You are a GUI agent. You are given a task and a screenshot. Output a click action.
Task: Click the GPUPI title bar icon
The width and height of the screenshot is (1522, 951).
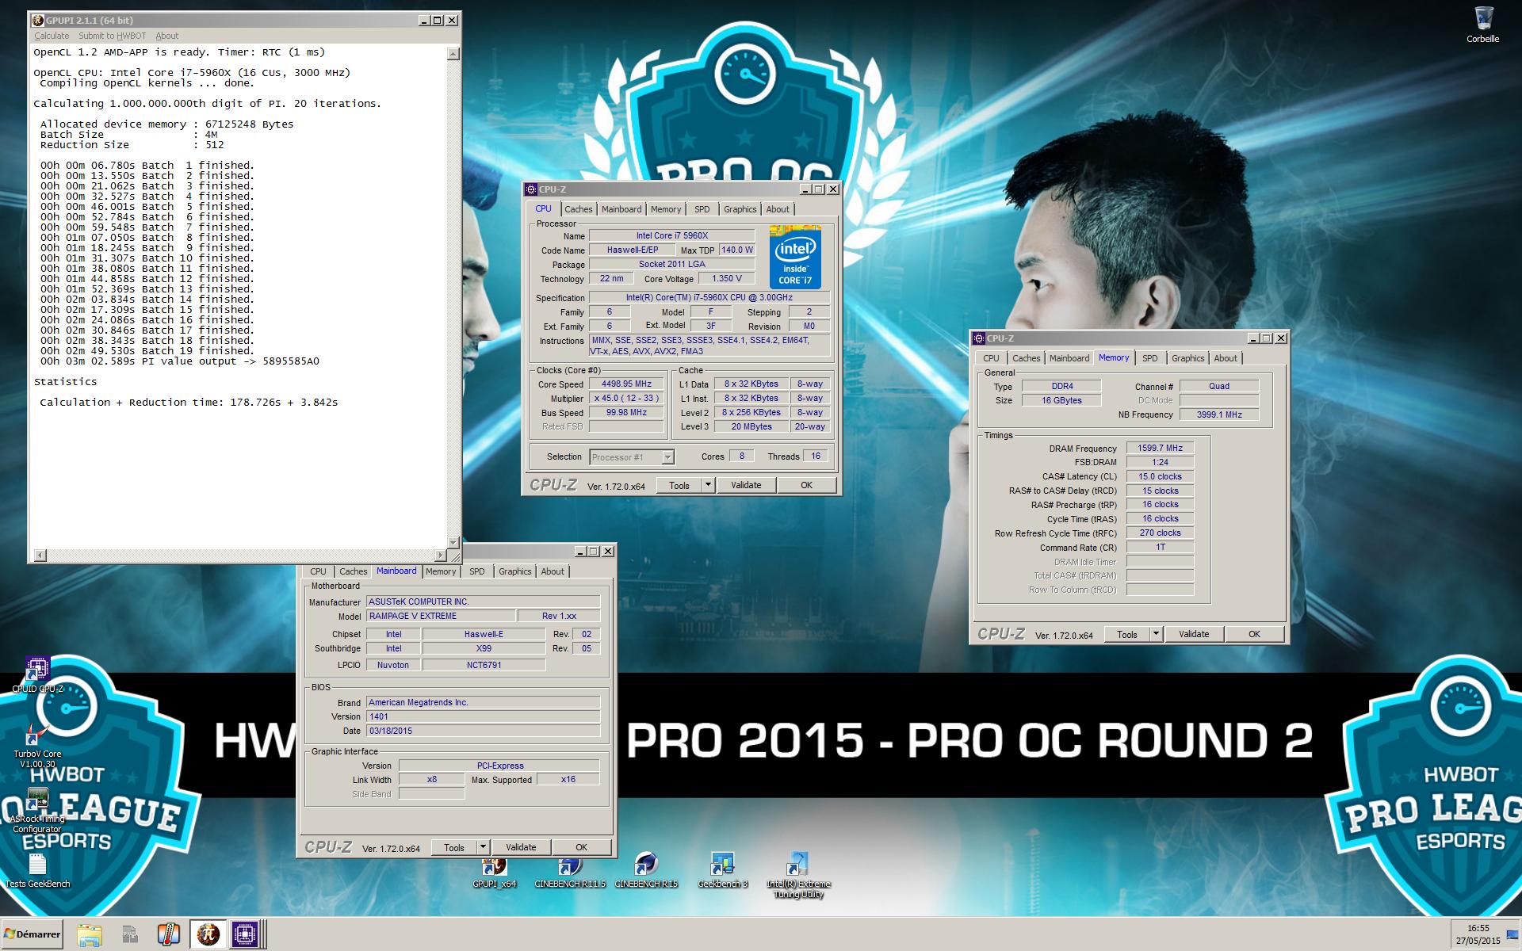coord(37,21)
